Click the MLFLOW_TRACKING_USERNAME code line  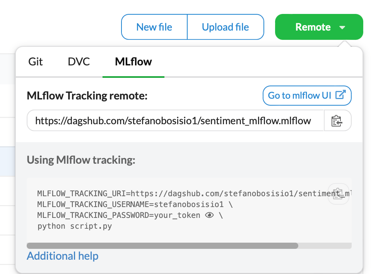135,204
